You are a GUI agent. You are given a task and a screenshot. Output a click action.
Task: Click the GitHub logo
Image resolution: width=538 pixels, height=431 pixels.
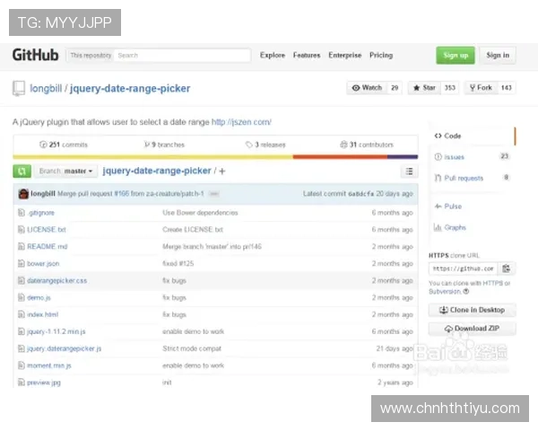pyautogui.click(x=35, y=55)
